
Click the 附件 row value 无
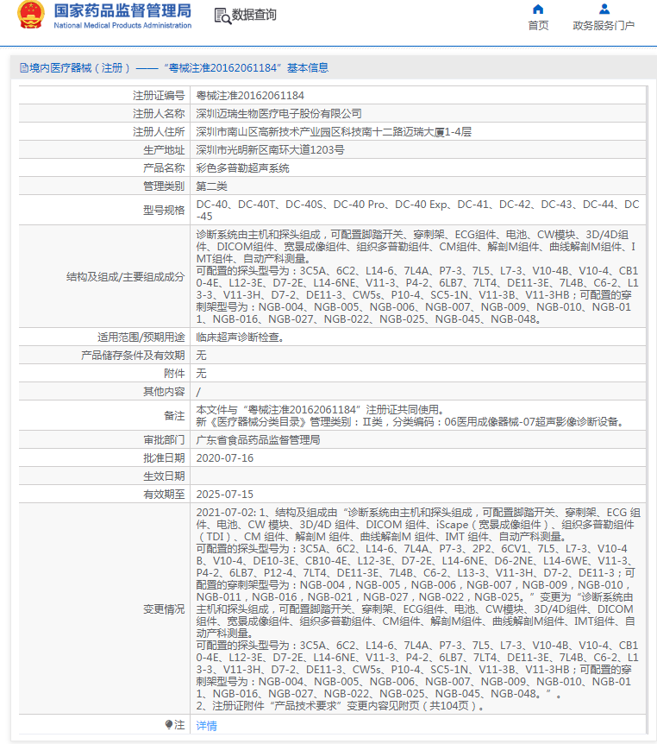tap(201, 374)
